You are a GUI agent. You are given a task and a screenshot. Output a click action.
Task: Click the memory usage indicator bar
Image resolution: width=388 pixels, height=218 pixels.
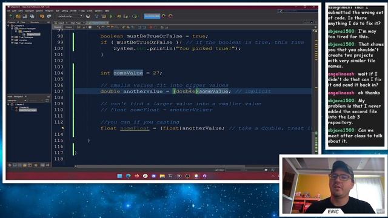click(152, 16)
